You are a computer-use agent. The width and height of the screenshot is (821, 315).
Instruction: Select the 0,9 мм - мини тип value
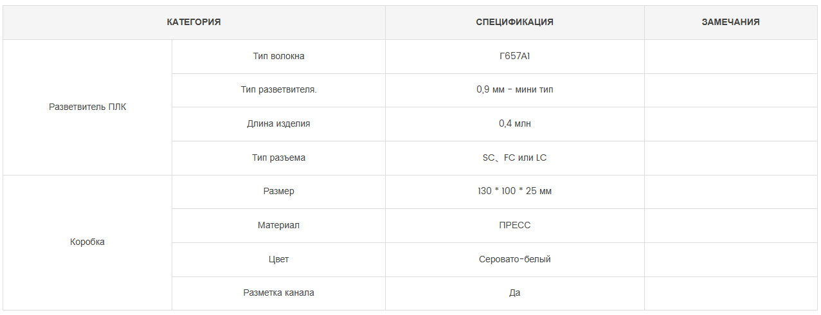pos(515,90)
